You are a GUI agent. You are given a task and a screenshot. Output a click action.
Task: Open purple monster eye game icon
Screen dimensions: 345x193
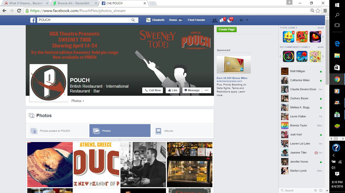click(315, 37)
